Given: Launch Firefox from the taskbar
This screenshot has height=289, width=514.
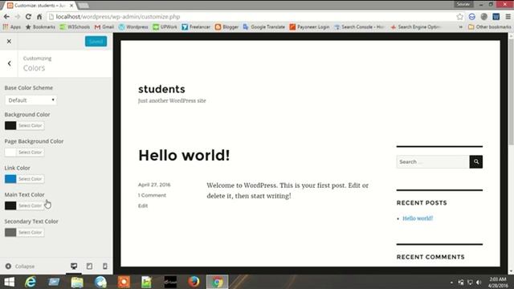Looking at the screenshot, I should pos(194,282).
